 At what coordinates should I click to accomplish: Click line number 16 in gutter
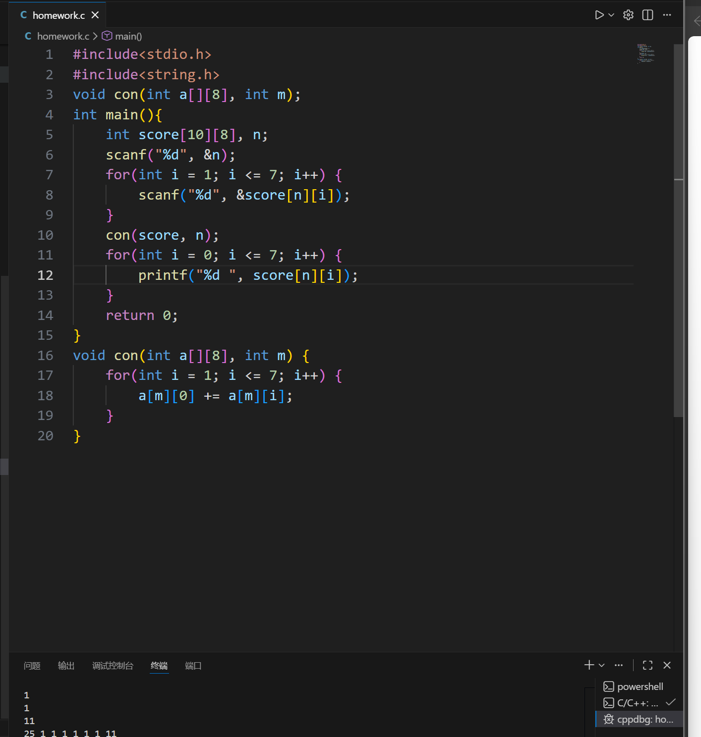pyautogui.click(x=45, y=356)
